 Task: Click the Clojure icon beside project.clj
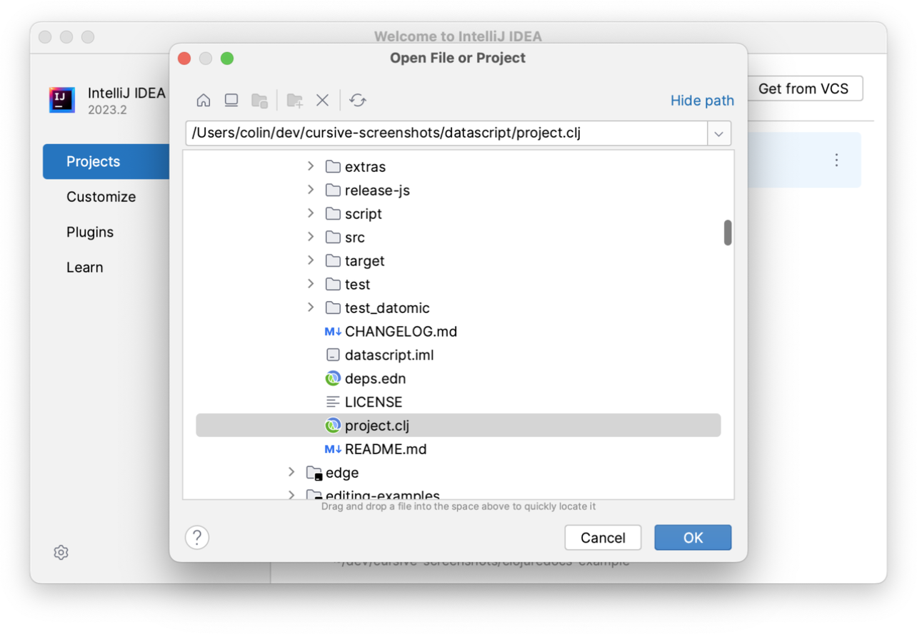(333, 426)
